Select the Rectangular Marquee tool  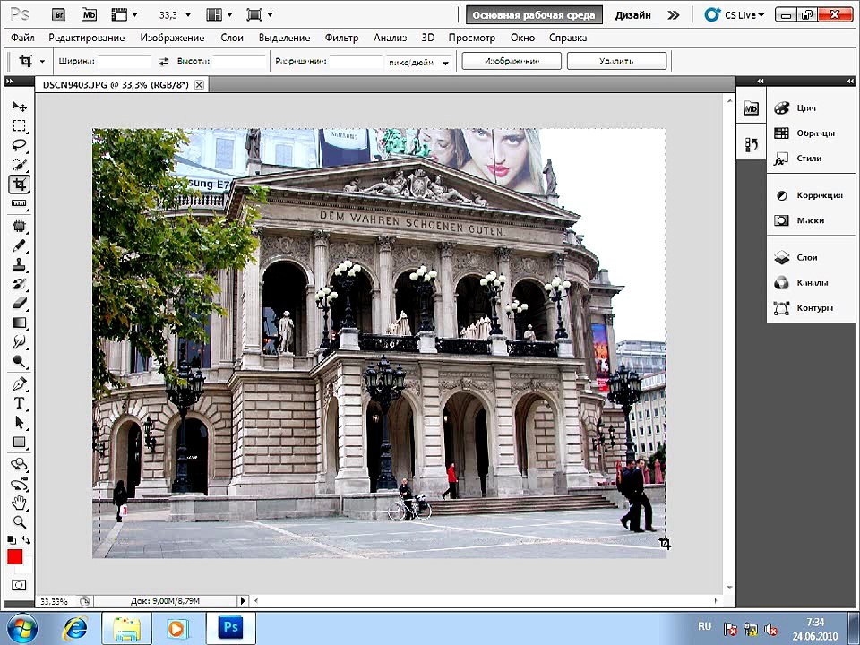coord(19,125)
